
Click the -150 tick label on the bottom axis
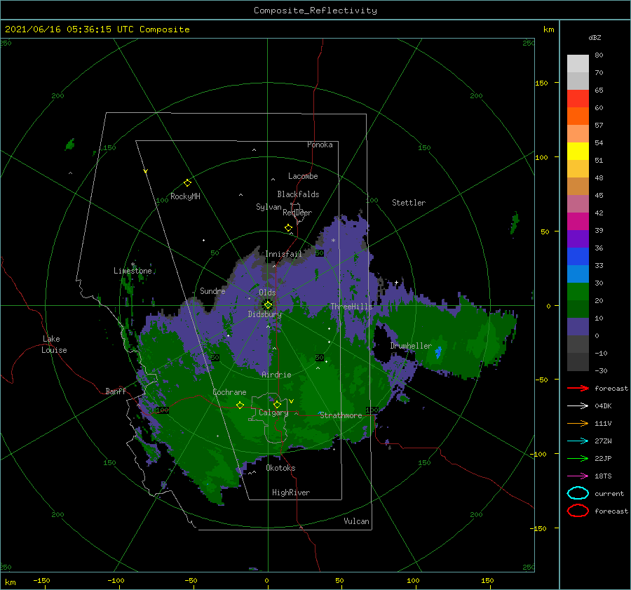(x=41, y=580)
